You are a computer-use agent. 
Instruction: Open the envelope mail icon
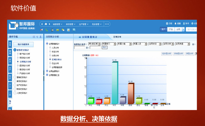point(57,30)
